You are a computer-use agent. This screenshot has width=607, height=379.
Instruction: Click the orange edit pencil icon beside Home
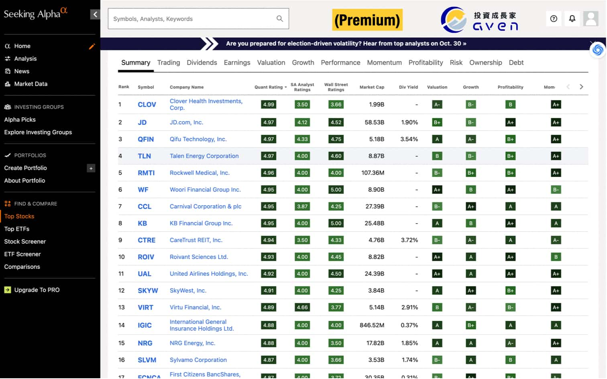coord(92,46)
